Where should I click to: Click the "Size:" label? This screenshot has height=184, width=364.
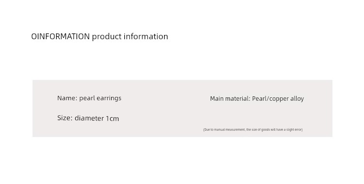65,118
